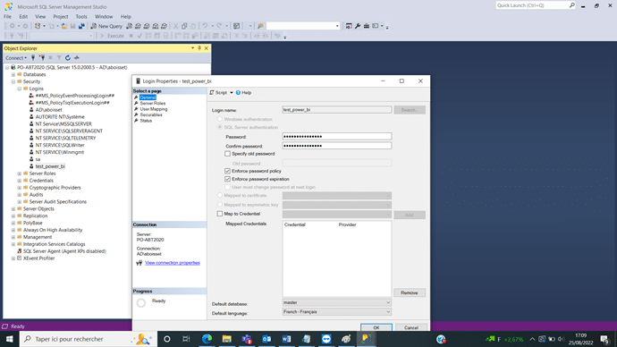The height and width of the screenshot is (347, 617).
Task: Click the Confirm password field
Action: click(337, 146)
